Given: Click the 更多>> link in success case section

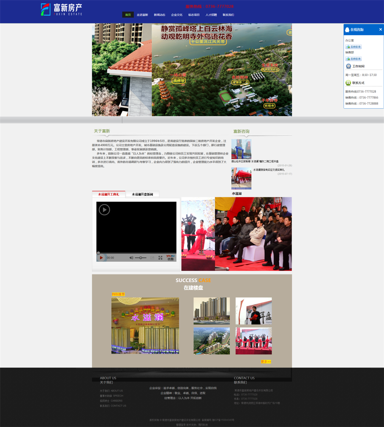Looking at the screenshot, I should click(x=266, y=362).
